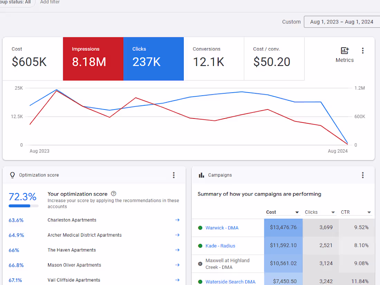380x285 pixels.
Task: Click the lightbulb Optimization score icon
Action: tap(12, 175)
